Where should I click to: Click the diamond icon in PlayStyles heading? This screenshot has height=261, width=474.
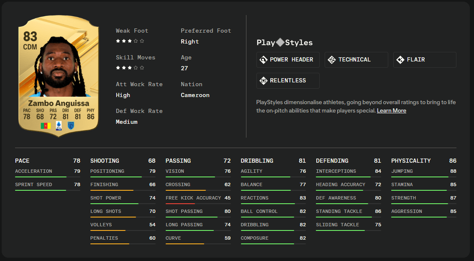click(280, 42)
